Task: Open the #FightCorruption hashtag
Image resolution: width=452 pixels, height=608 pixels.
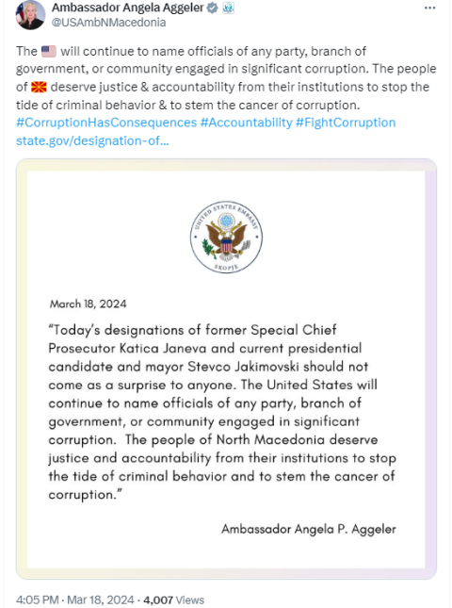Action: click(346, 123)
